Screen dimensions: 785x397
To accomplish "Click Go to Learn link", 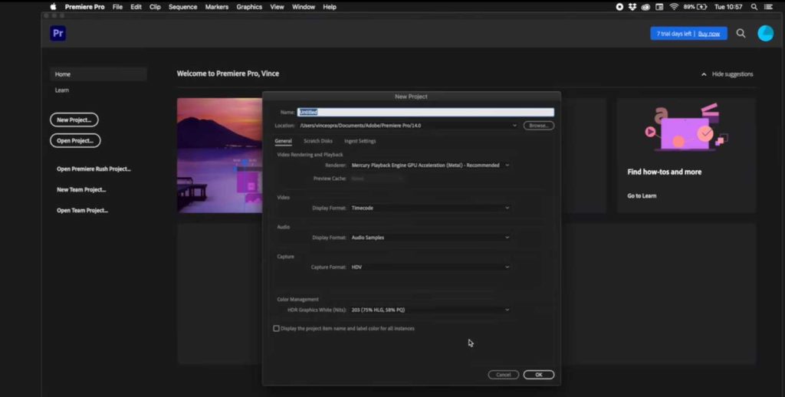I will point(642,195).
